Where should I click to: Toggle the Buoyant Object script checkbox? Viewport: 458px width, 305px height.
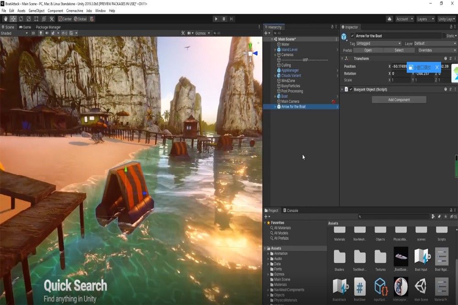click(351, 90)
